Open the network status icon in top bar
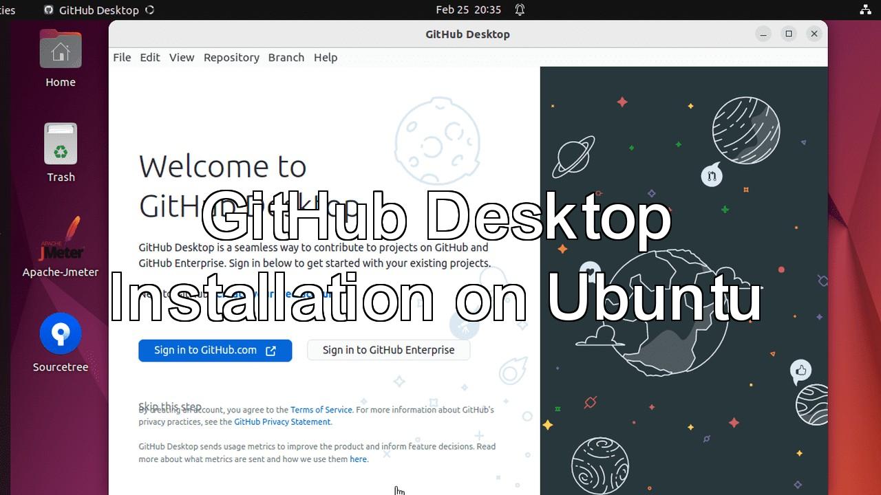The image size is (881, 495). coord(866,10)
